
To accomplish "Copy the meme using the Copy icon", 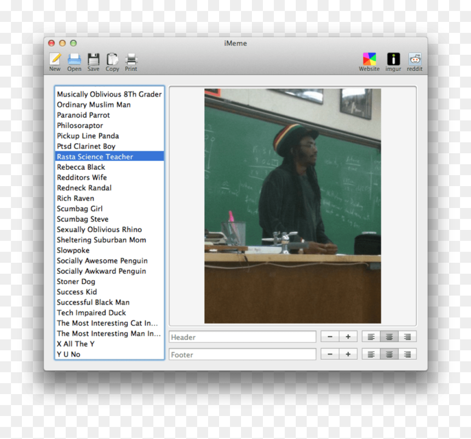I will 112,59.
